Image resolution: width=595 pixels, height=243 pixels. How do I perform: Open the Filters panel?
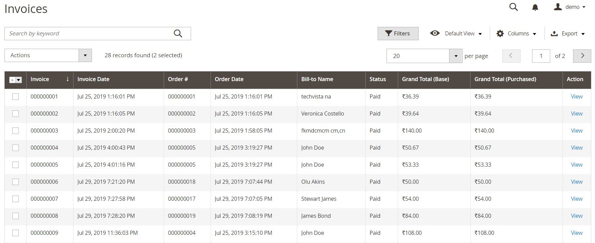click(398, 33)
